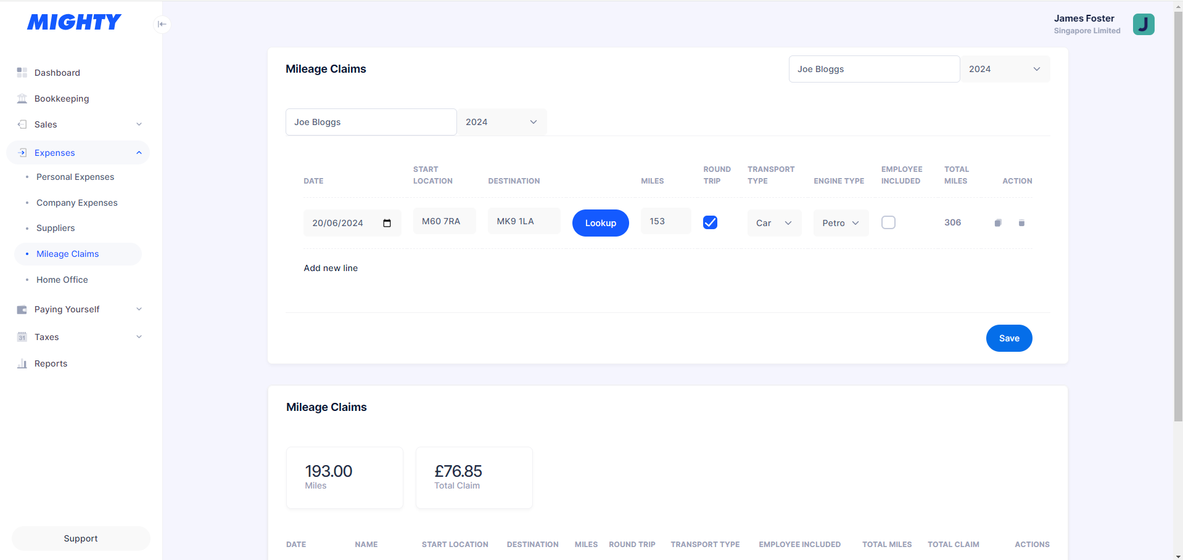Delete the mileage claim row
Screen dimensions: 1183x560
[x=1021, y=223]
